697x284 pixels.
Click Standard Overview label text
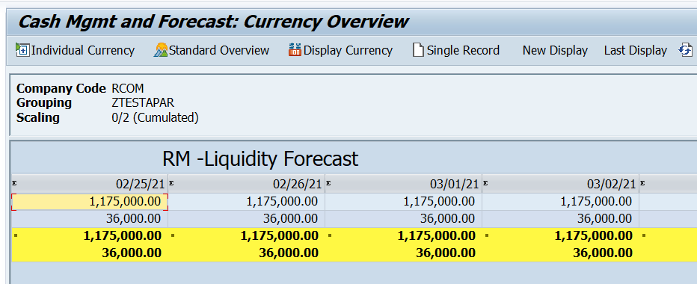(219, 50)
